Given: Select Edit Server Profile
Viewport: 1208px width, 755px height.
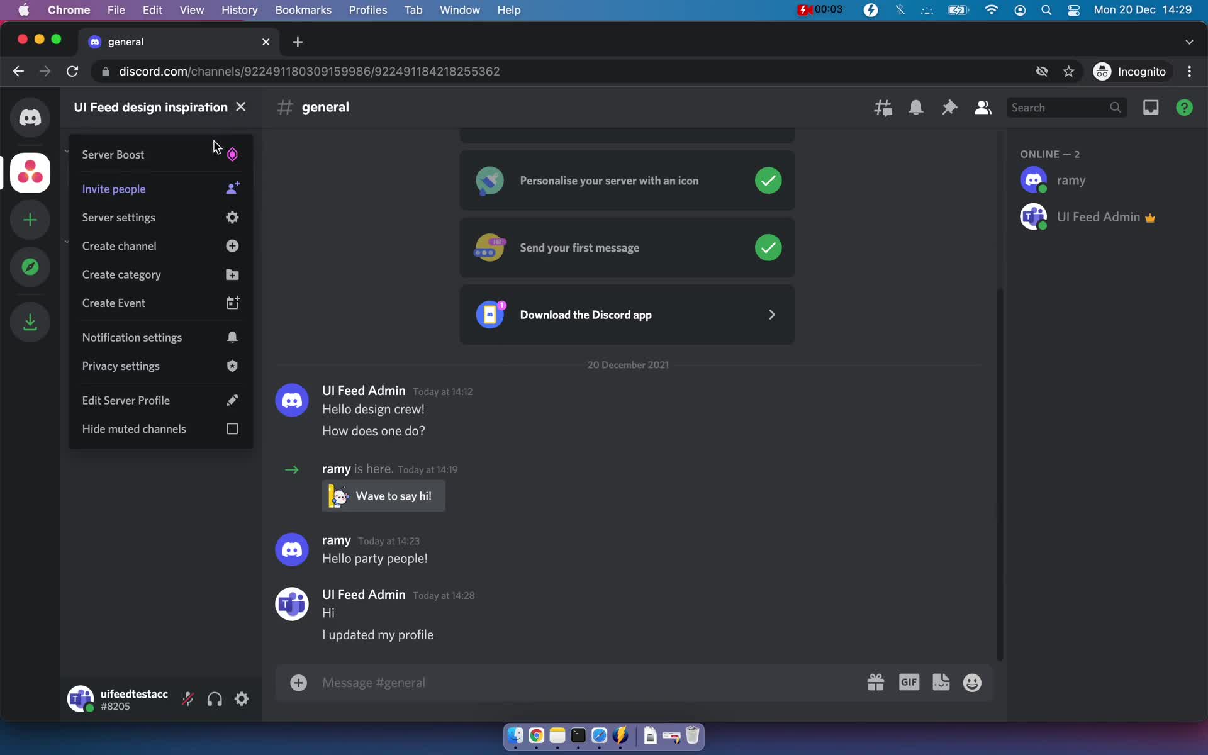Looking at the screenshot, I should click(x=160, y=401).
